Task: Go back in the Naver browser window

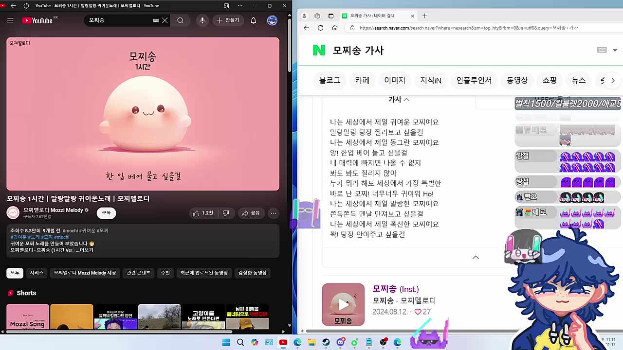Action: [x=306, y=28]
